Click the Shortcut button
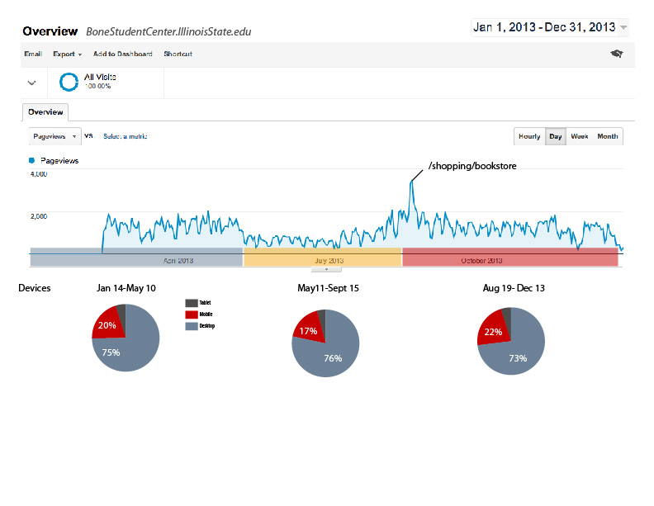Viewport: 654px width, 506px height. coord(178,54)
